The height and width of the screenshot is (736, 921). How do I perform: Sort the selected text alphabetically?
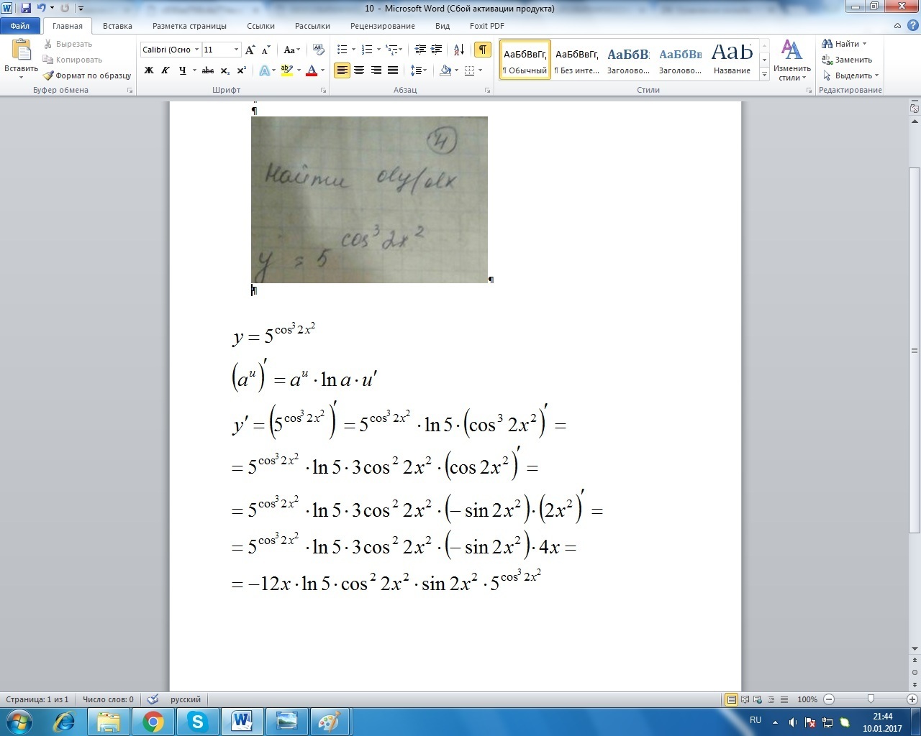click(x=459, y=50)
